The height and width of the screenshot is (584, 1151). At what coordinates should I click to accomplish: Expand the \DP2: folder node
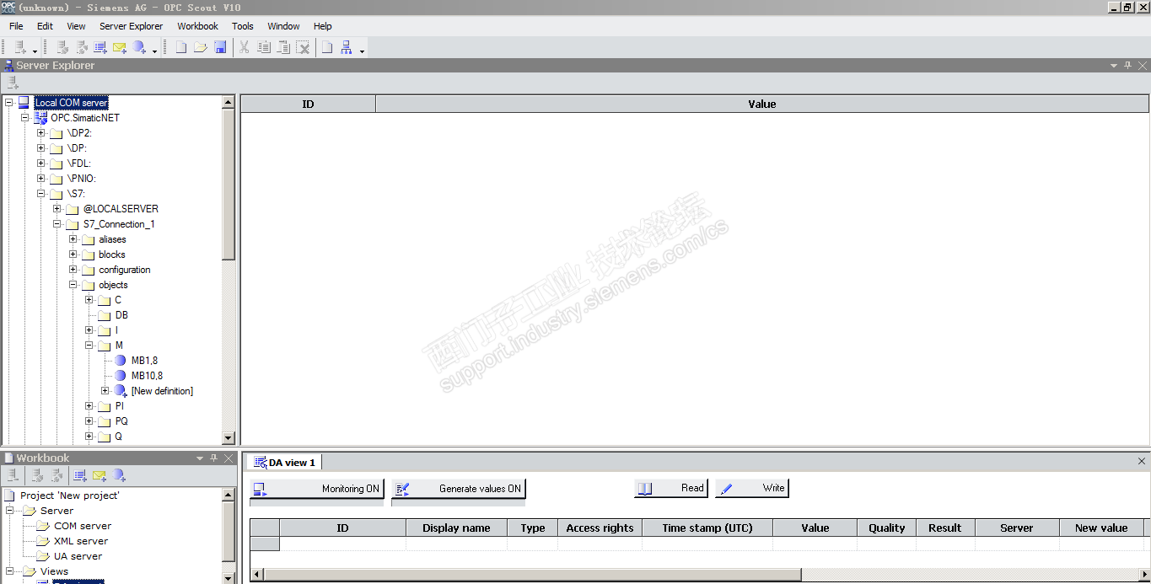(40, 133)
